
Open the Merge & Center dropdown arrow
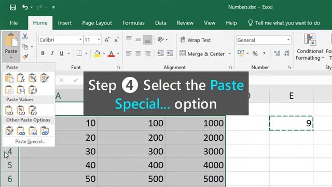pos(230,54)
